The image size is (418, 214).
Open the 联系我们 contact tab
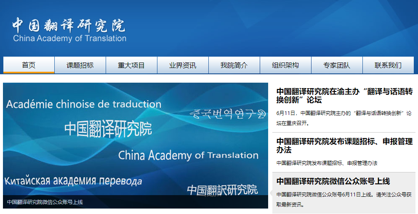click(388, 65)
